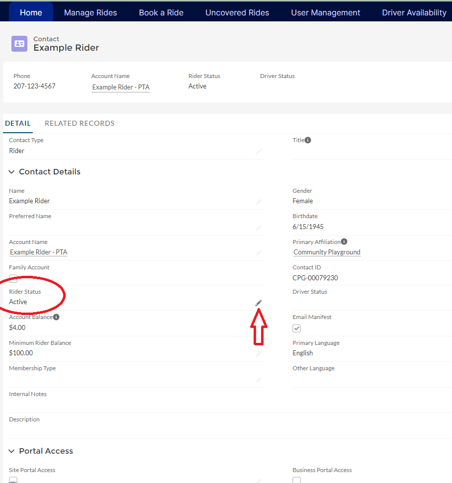Click the Account Balance info icon

coord(56,317)
